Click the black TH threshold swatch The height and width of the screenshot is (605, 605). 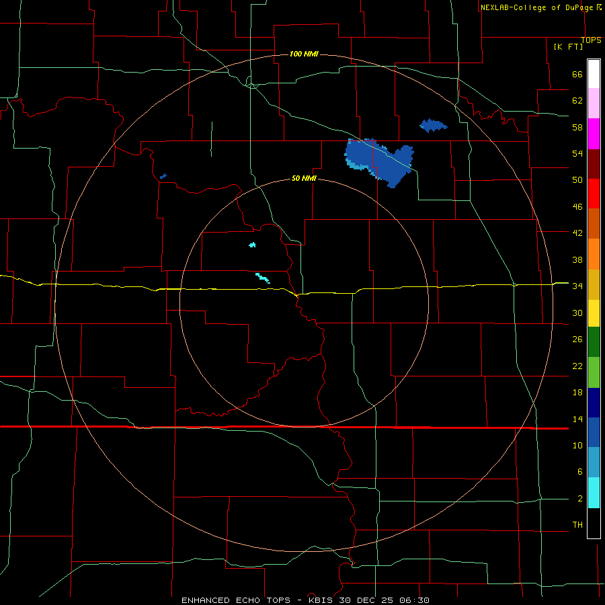[x=594, y=523]
